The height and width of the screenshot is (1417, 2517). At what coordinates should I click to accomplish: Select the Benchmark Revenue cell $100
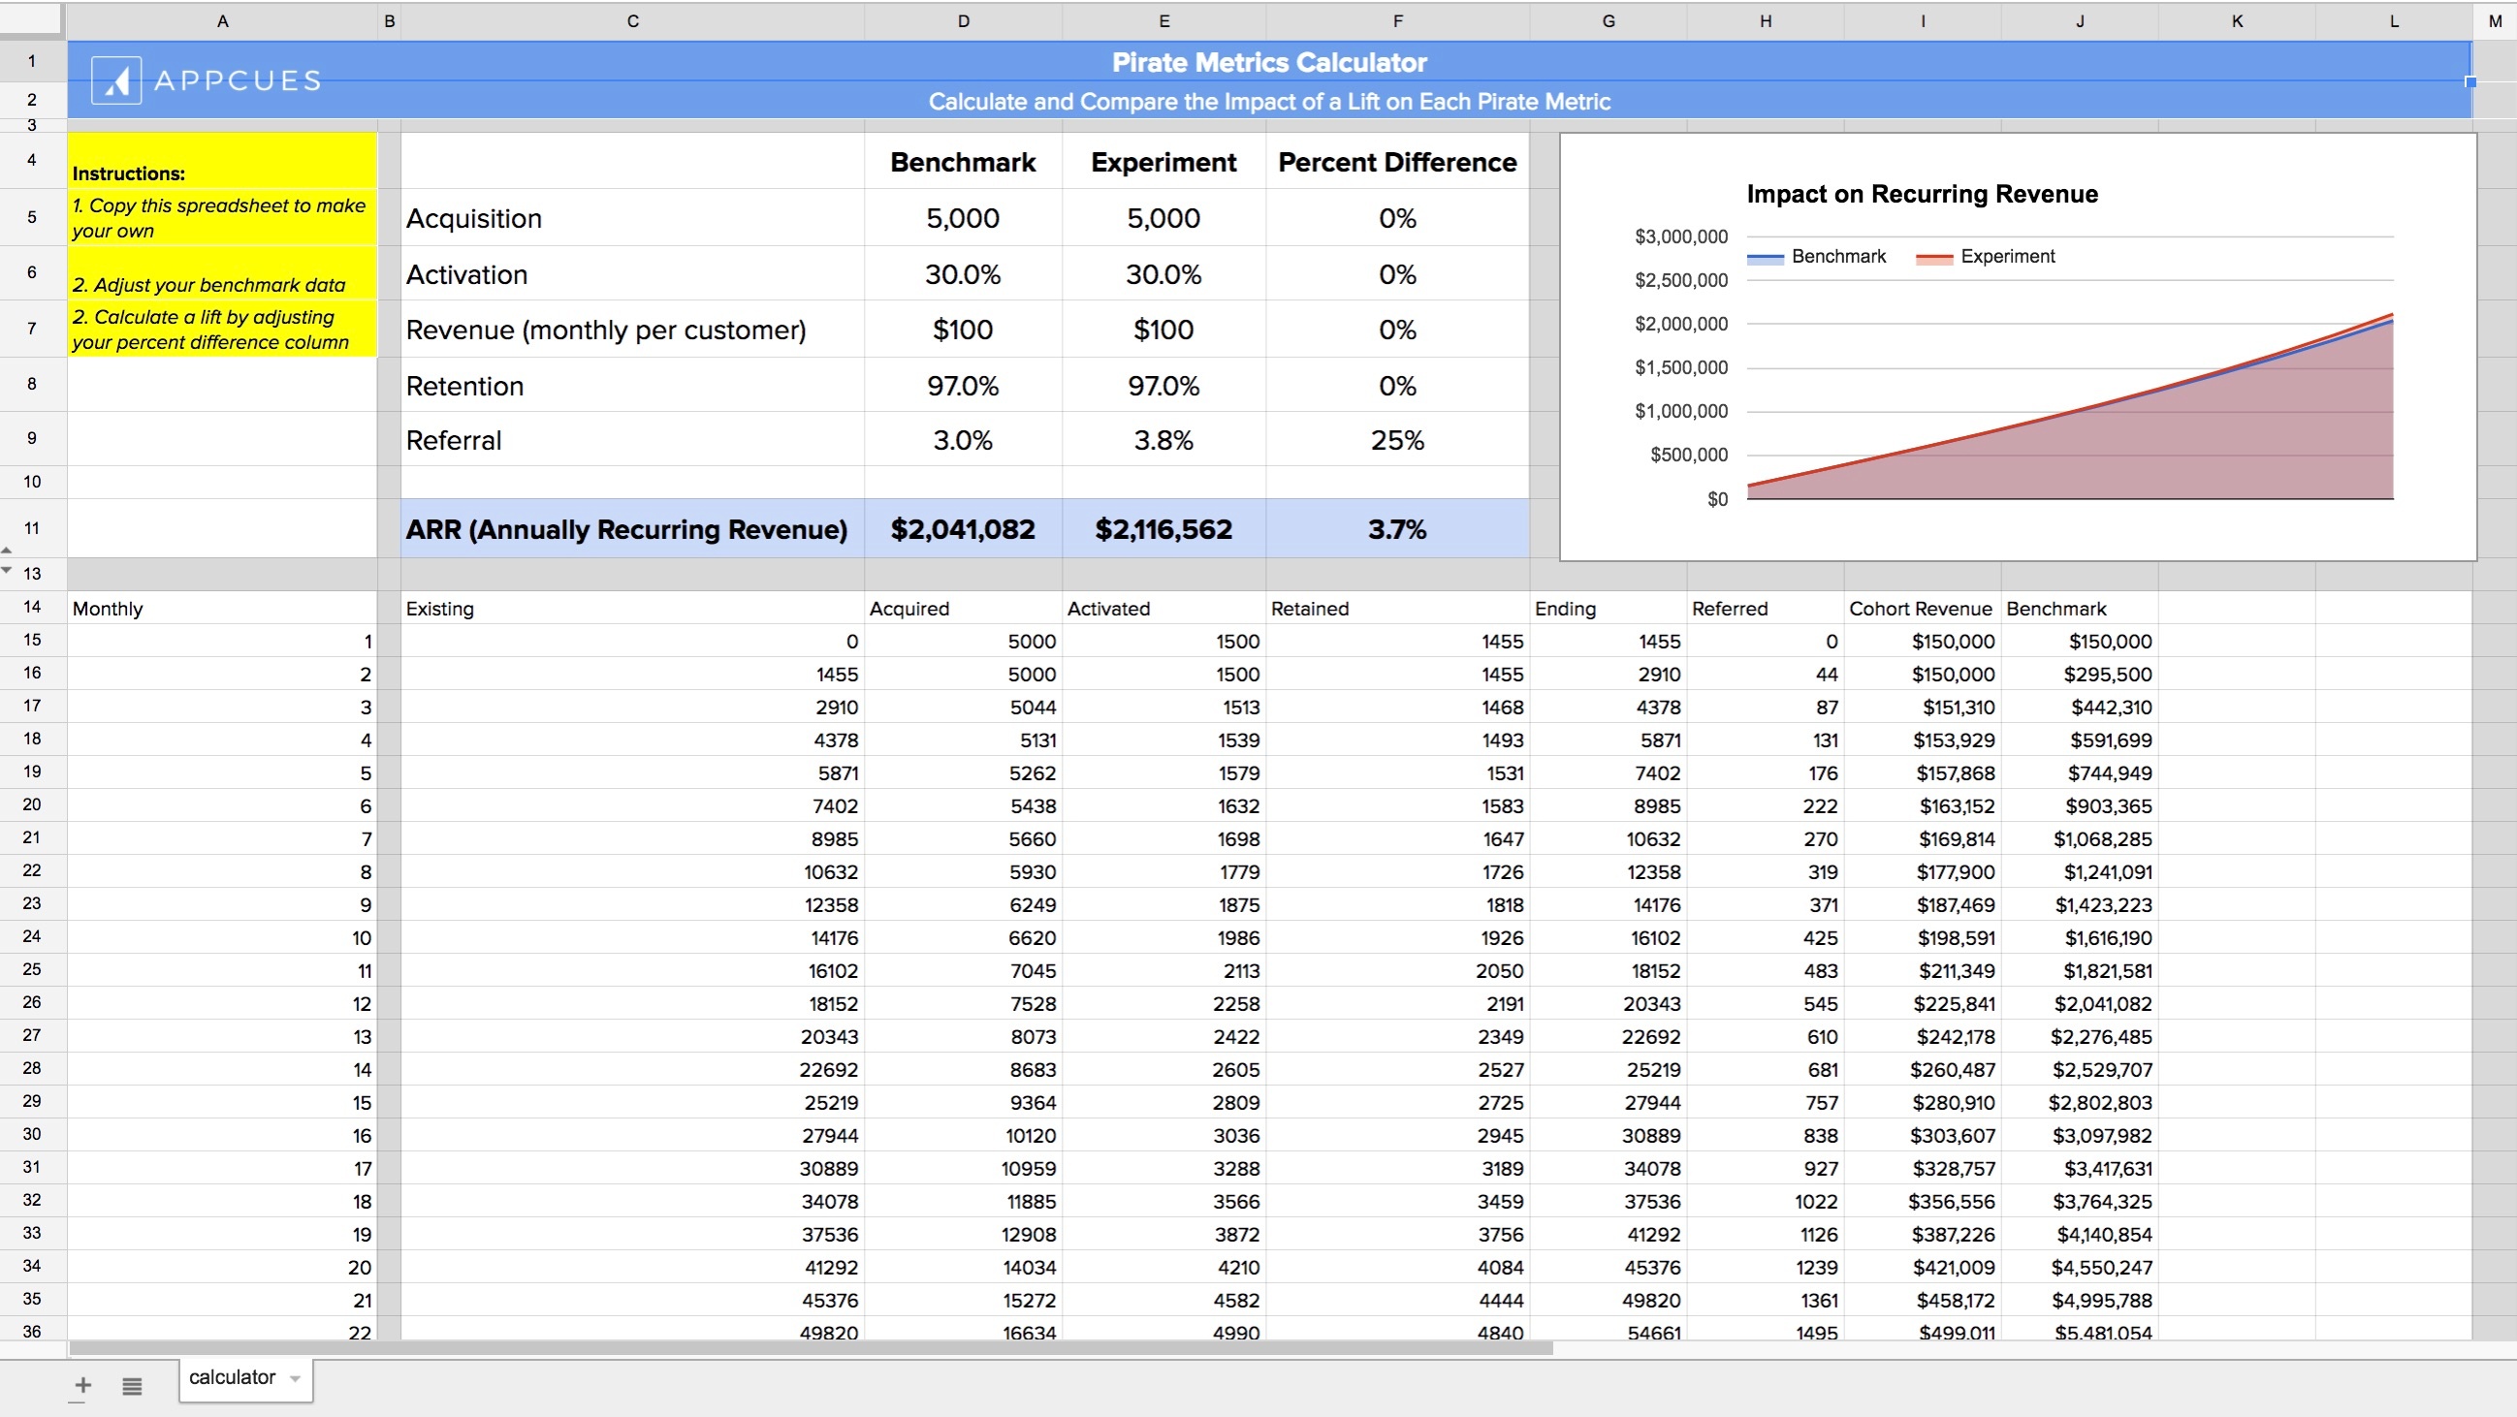pos(964,331)
